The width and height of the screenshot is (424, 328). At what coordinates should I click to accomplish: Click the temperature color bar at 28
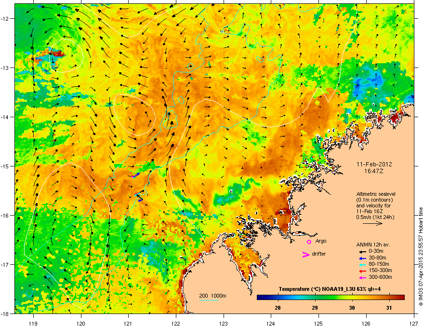278,298
